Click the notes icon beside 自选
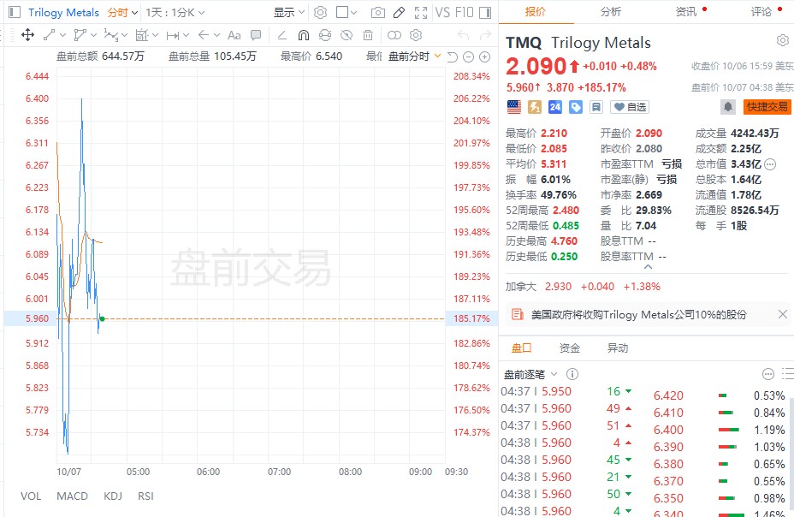This screenshot has height=517, width=794. coord(596,107)
